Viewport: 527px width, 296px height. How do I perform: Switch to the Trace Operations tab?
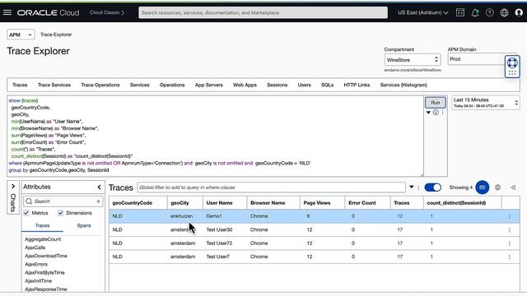point(100,85)
